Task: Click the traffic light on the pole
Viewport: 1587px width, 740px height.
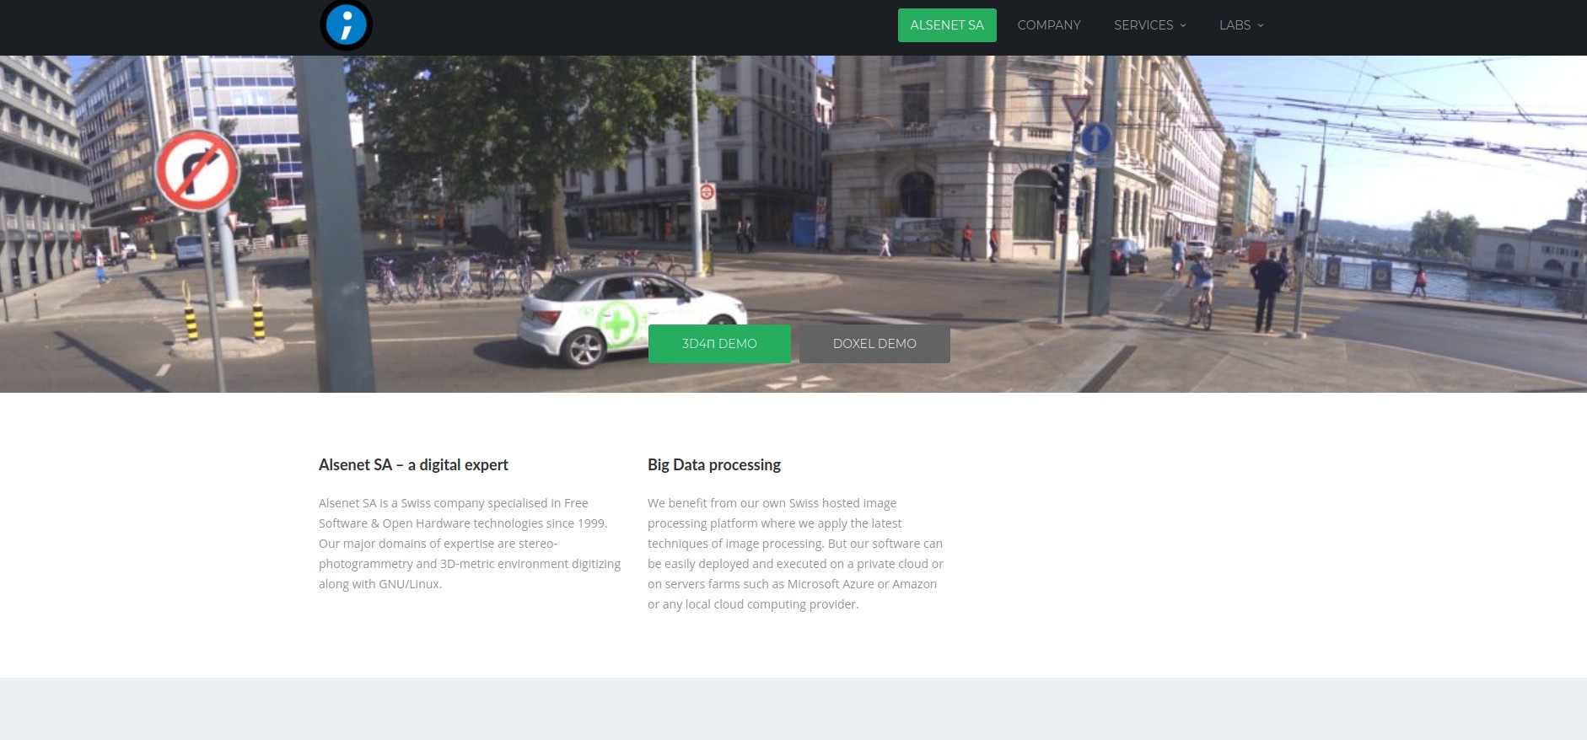Action: (1060, 185)
